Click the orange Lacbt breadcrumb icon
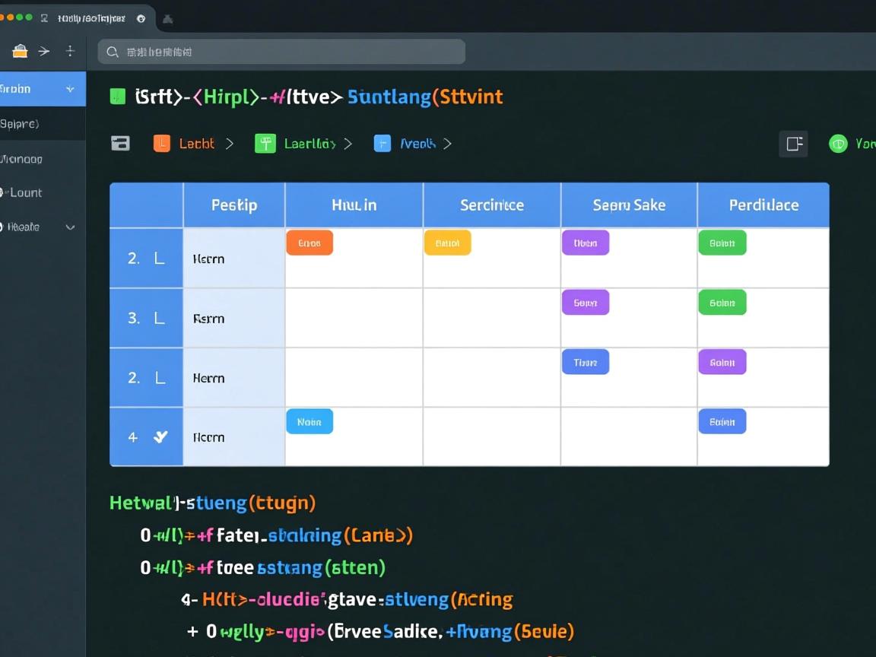Screen dimensions: 876x657 [162, 143]
